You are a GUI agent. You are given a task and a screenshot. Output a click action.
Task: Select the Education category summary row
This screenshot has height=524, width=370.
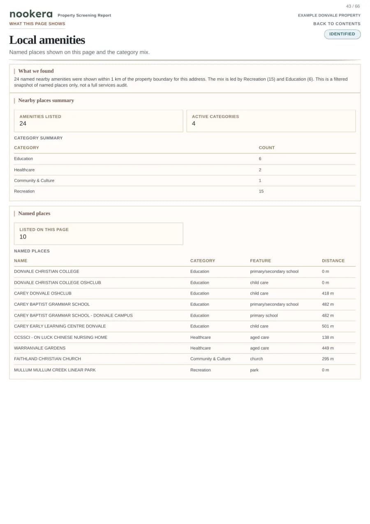pos(185,159)
